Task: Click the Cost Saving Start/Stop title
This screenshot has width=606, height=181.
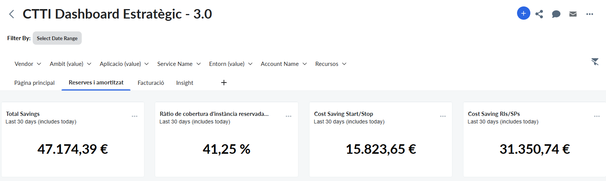Action: point(344,114)
